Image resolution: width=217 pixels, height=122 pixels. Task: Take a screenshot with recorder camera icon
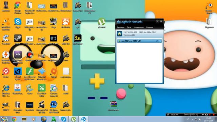(x=206, y=115)
